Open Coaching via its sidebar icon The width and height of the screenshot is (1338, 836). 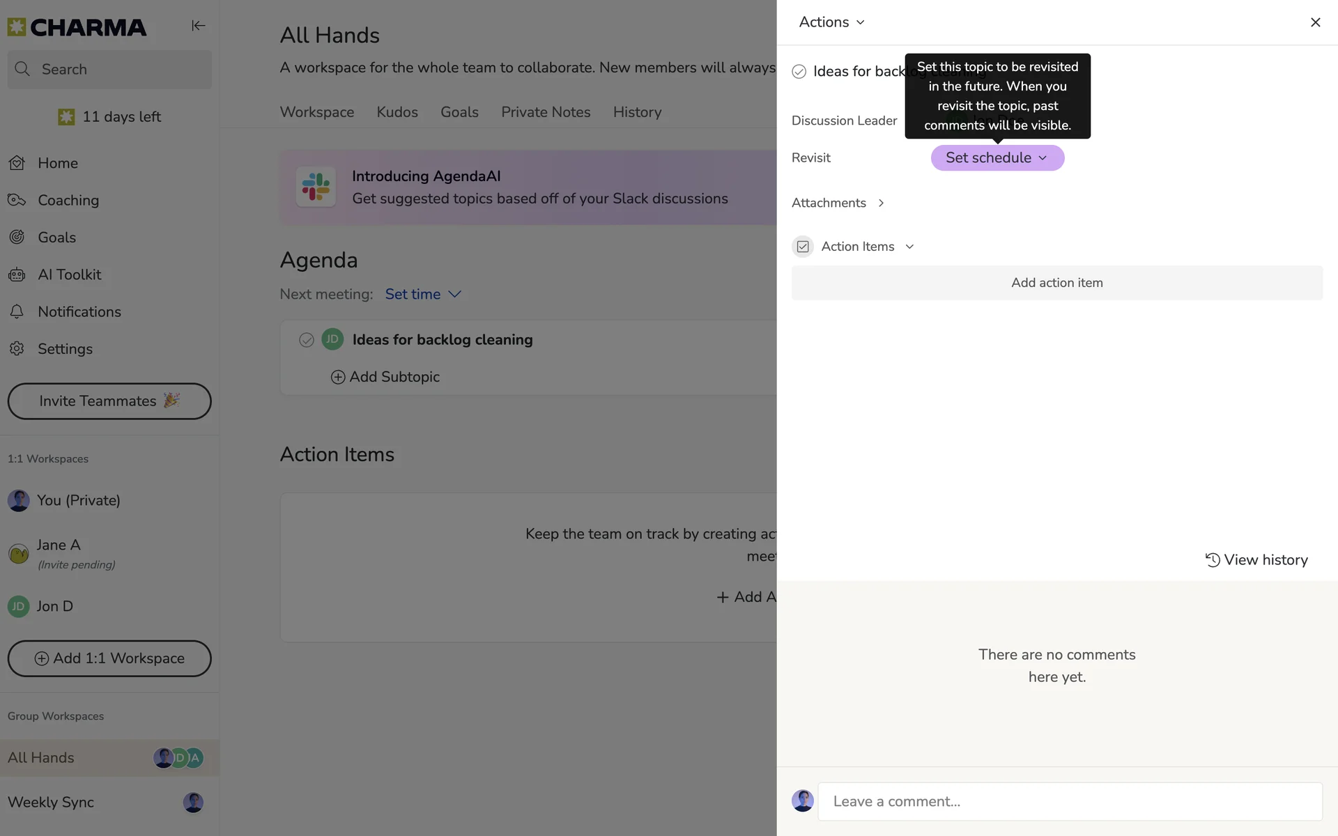click(x=17, y=200)
